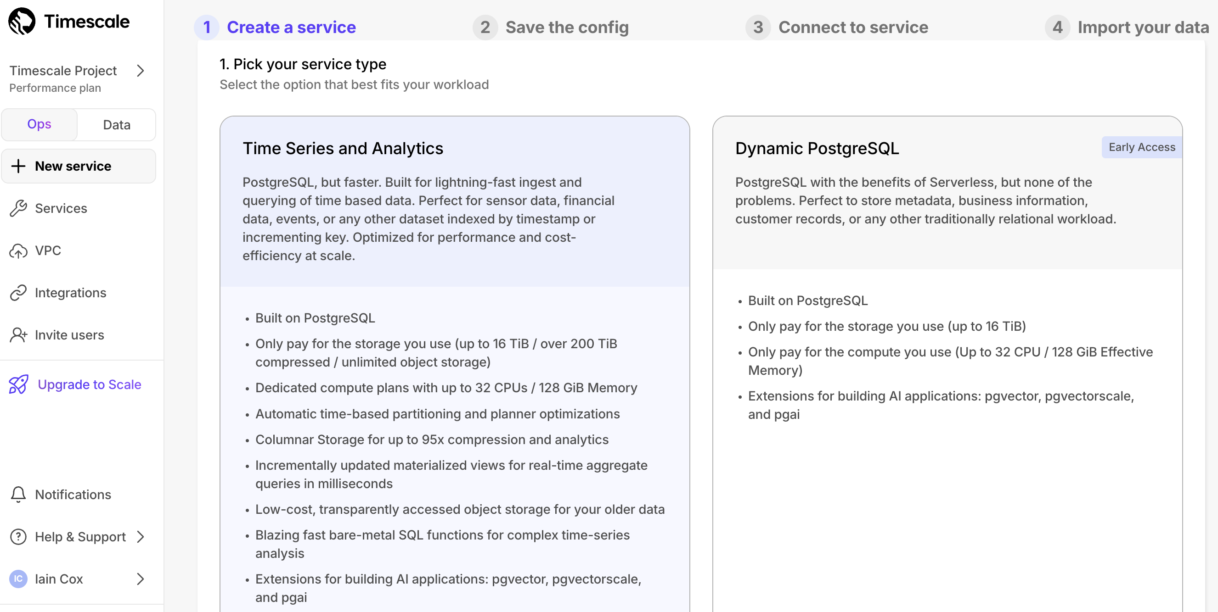Click the Timescale wordmark text

(86, 21)
